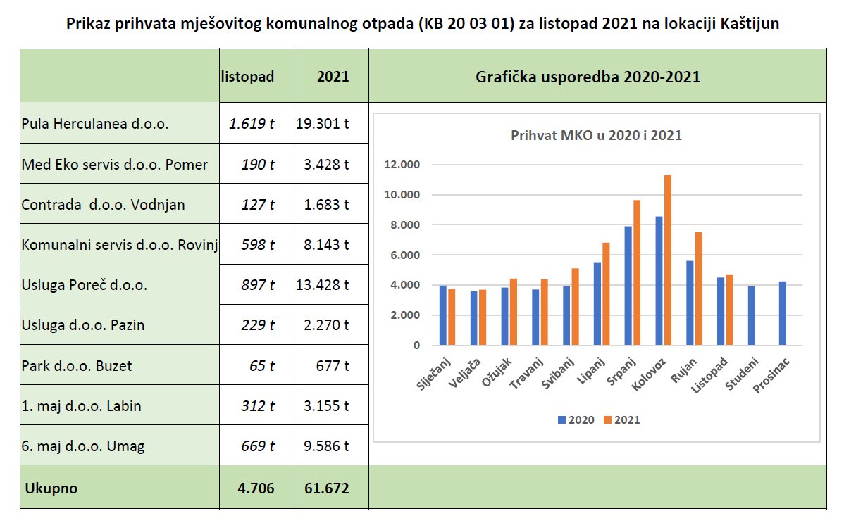The image size is (844, 530).
Task: Select the "127 t" cell for Contrada
Action: click(x=258, y=204)
